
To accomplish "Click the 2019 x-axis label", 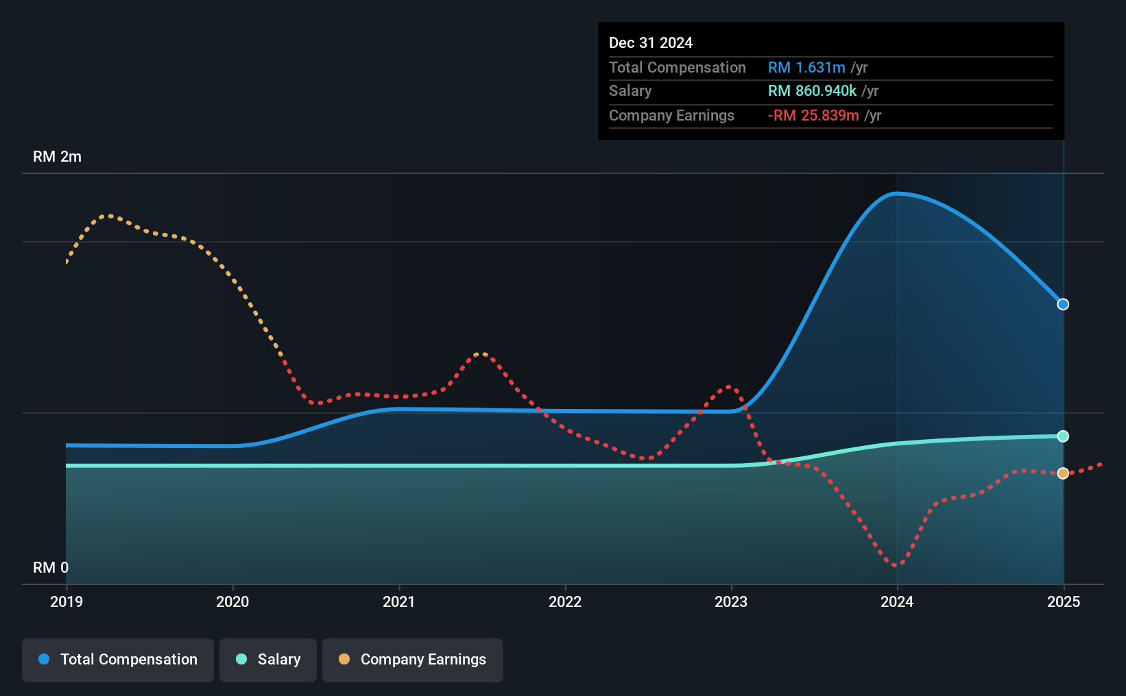I will point(67,601).
